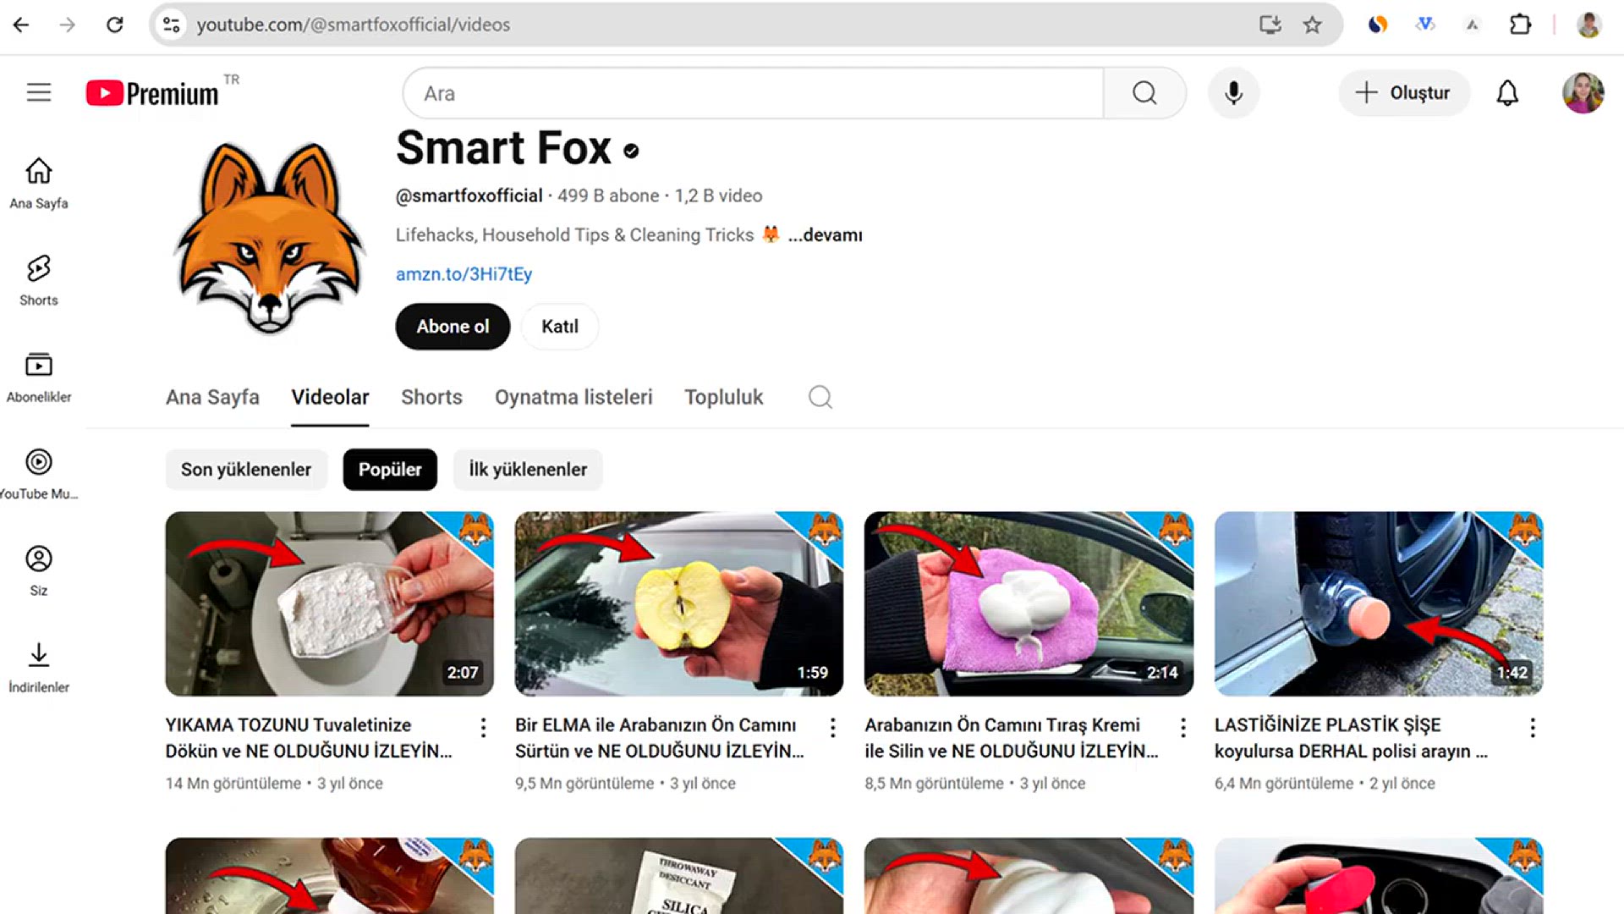Open the hamburger guide menu
The height and width of the screenshot is (914, 1624).
tap(39, 92)
